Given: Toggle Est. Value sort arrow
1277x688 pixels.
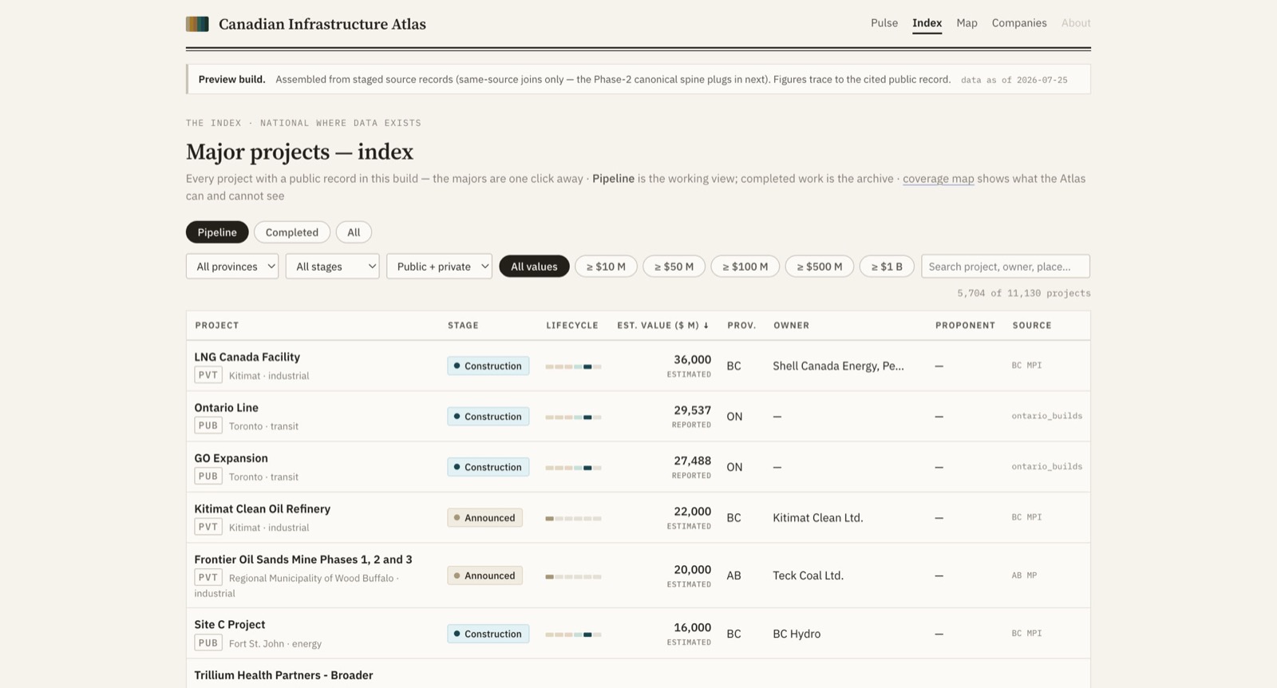Looking at the screenshot, I should (706, 326).
